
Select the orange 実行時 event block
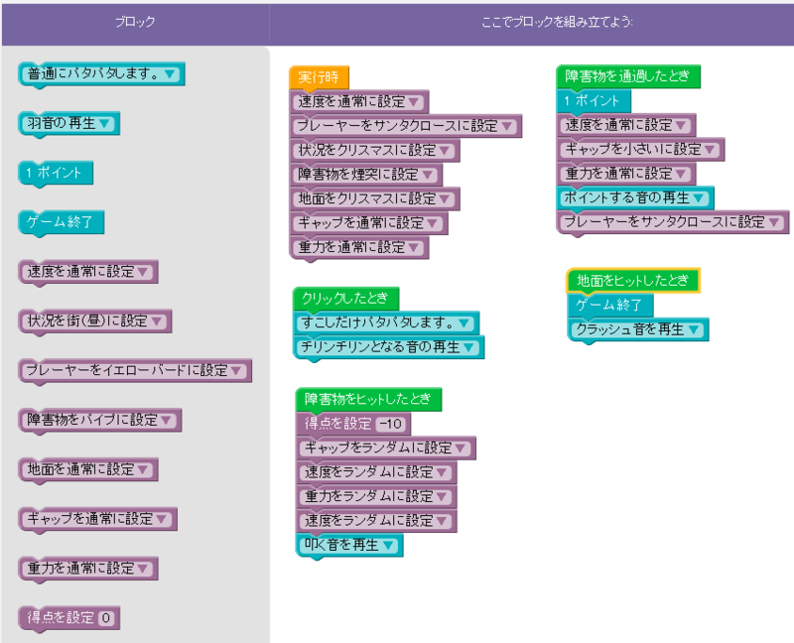point(319,77)
